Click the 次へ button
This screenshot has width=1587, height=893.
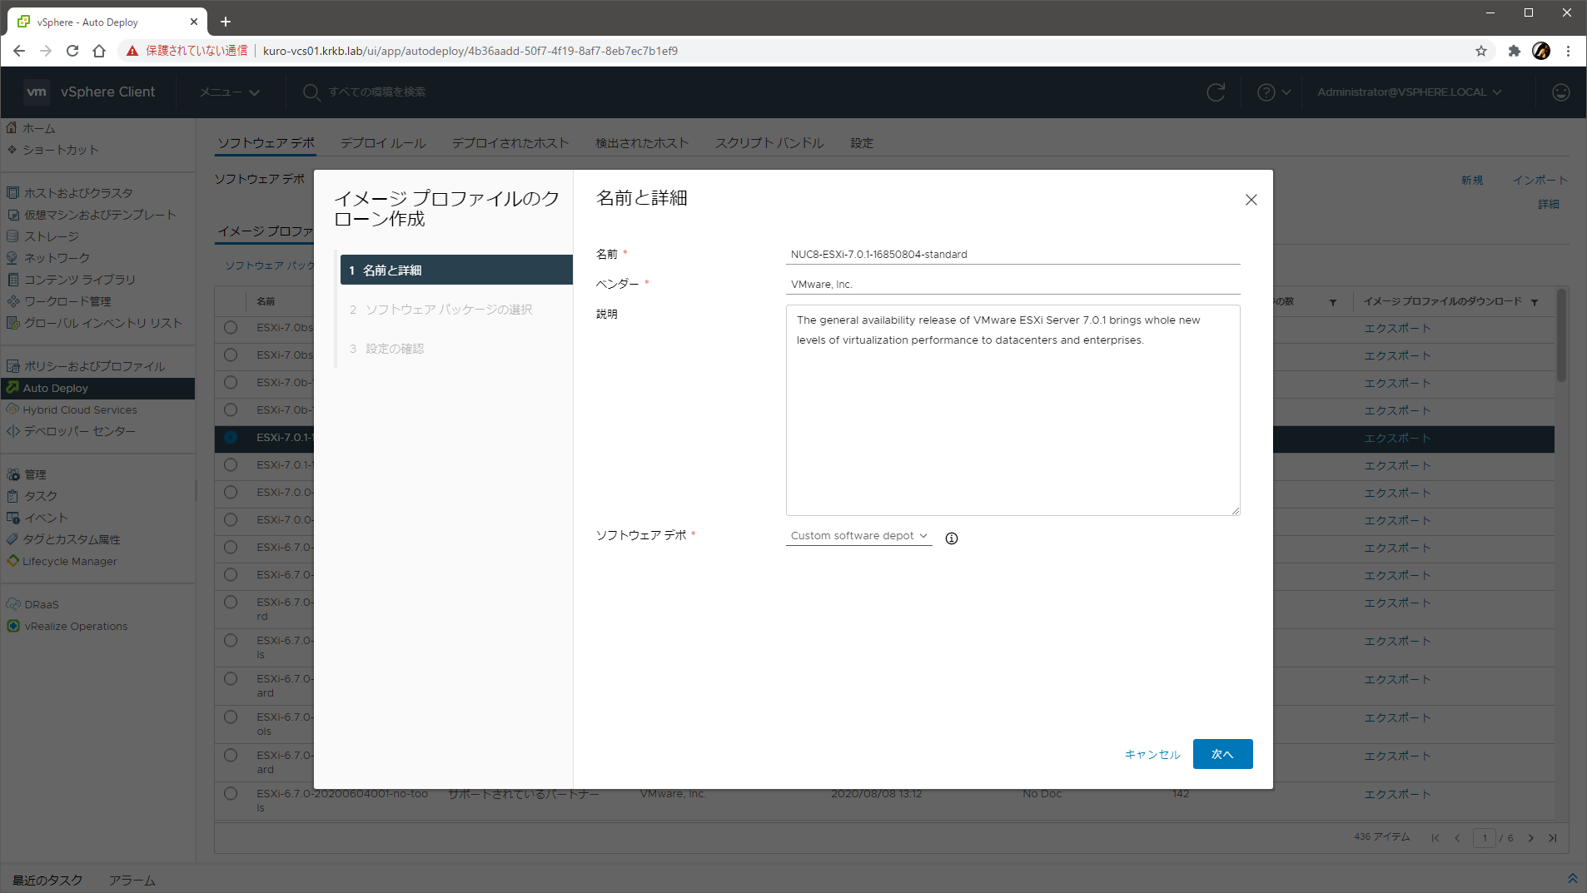(1221, 754)
